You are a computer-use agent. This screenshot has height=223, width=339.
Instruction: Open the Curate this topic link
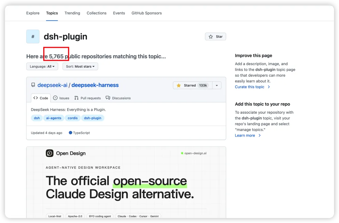[252, 87]
